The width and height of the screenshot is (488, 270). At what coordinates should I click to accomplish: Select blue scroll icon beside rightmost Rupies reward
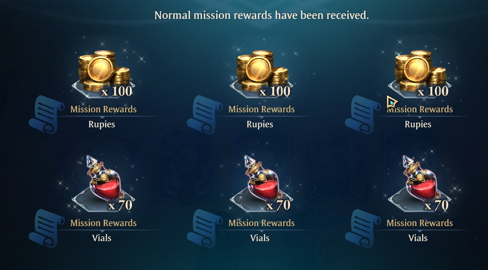363,115
